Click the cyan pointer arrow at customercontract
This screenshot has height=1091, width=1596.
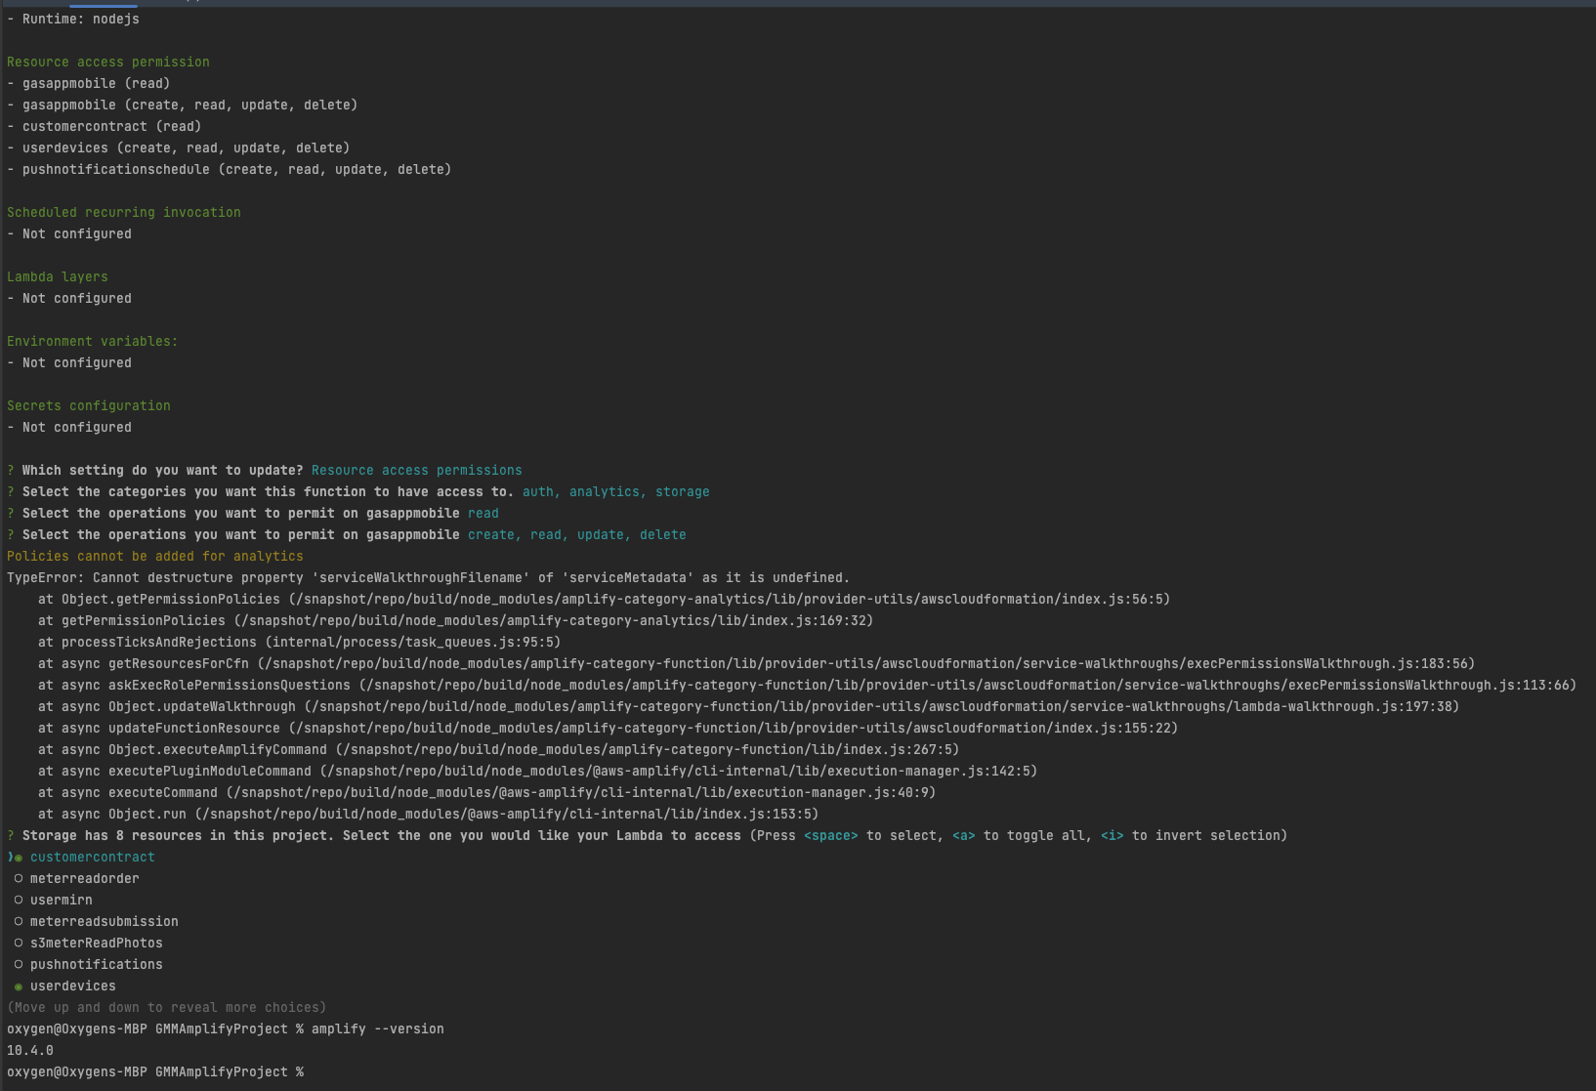[10, 857]
